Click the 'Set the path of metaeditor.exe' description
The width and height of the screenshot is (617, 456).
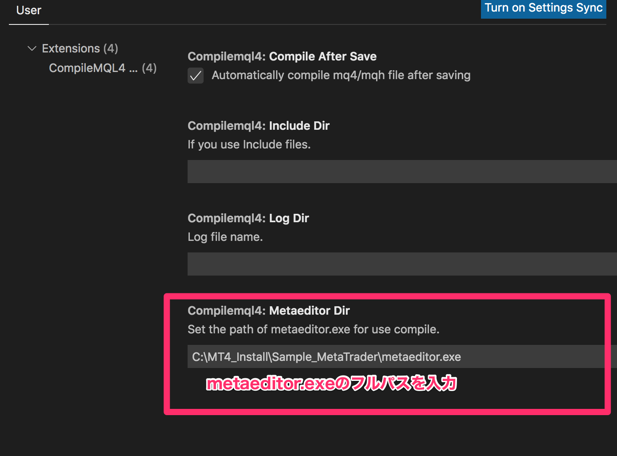click(x=313, y=329)
